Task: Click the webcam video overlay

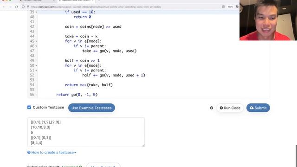Action: 268,20
